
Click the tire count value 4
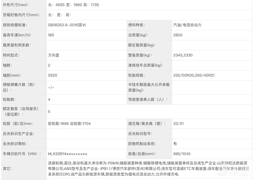point(49,99)
